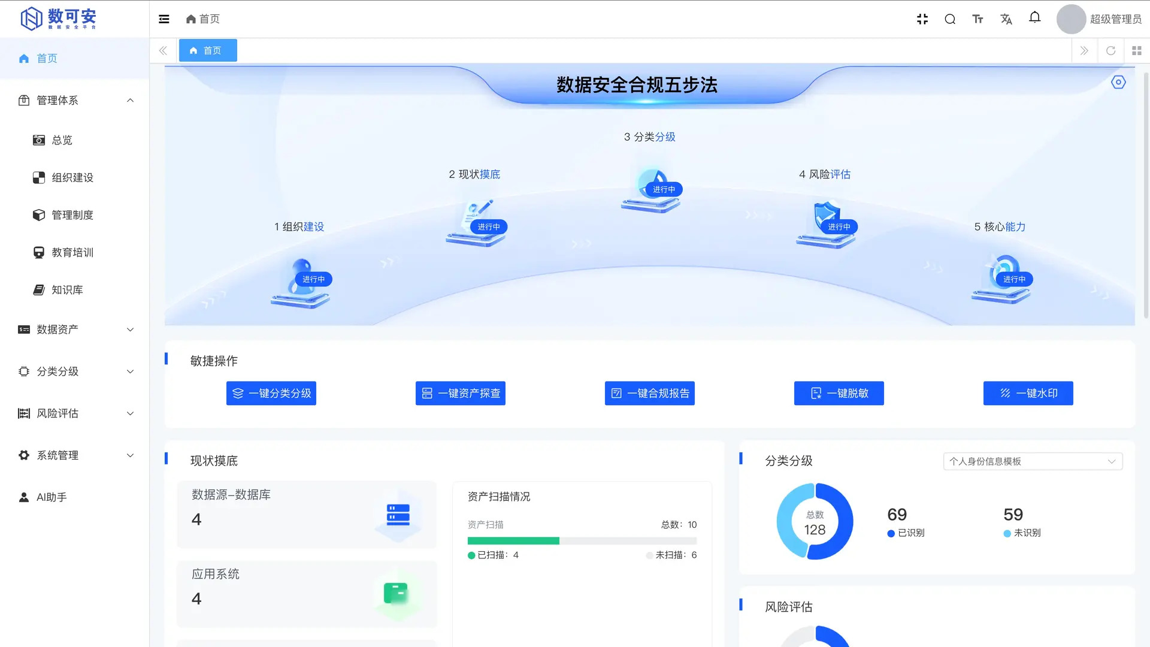Click the 一键资产探查 button

pos(461,394)
